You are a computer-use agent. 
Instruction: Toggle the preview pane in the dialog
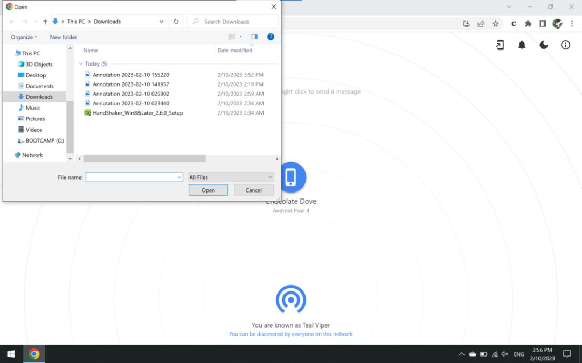254,37
